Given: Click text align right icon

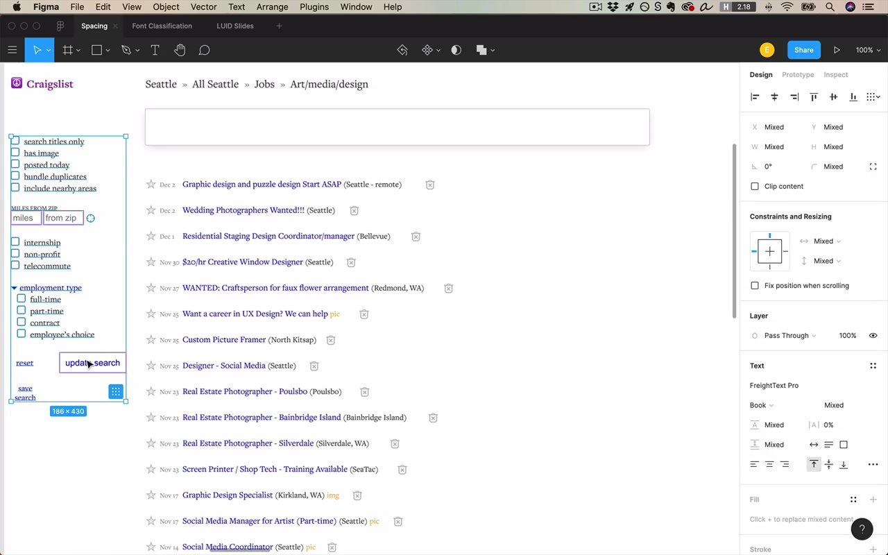Looking at the screenshot, I should tap(785, 464).
